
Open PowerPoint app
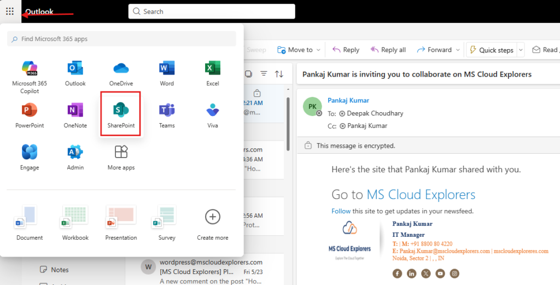tap(30, 115)
